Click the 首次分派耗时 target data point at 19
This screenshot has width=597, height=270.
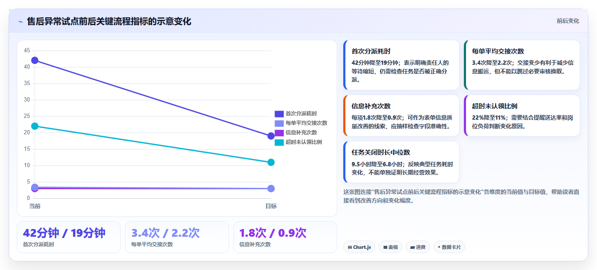271,136
